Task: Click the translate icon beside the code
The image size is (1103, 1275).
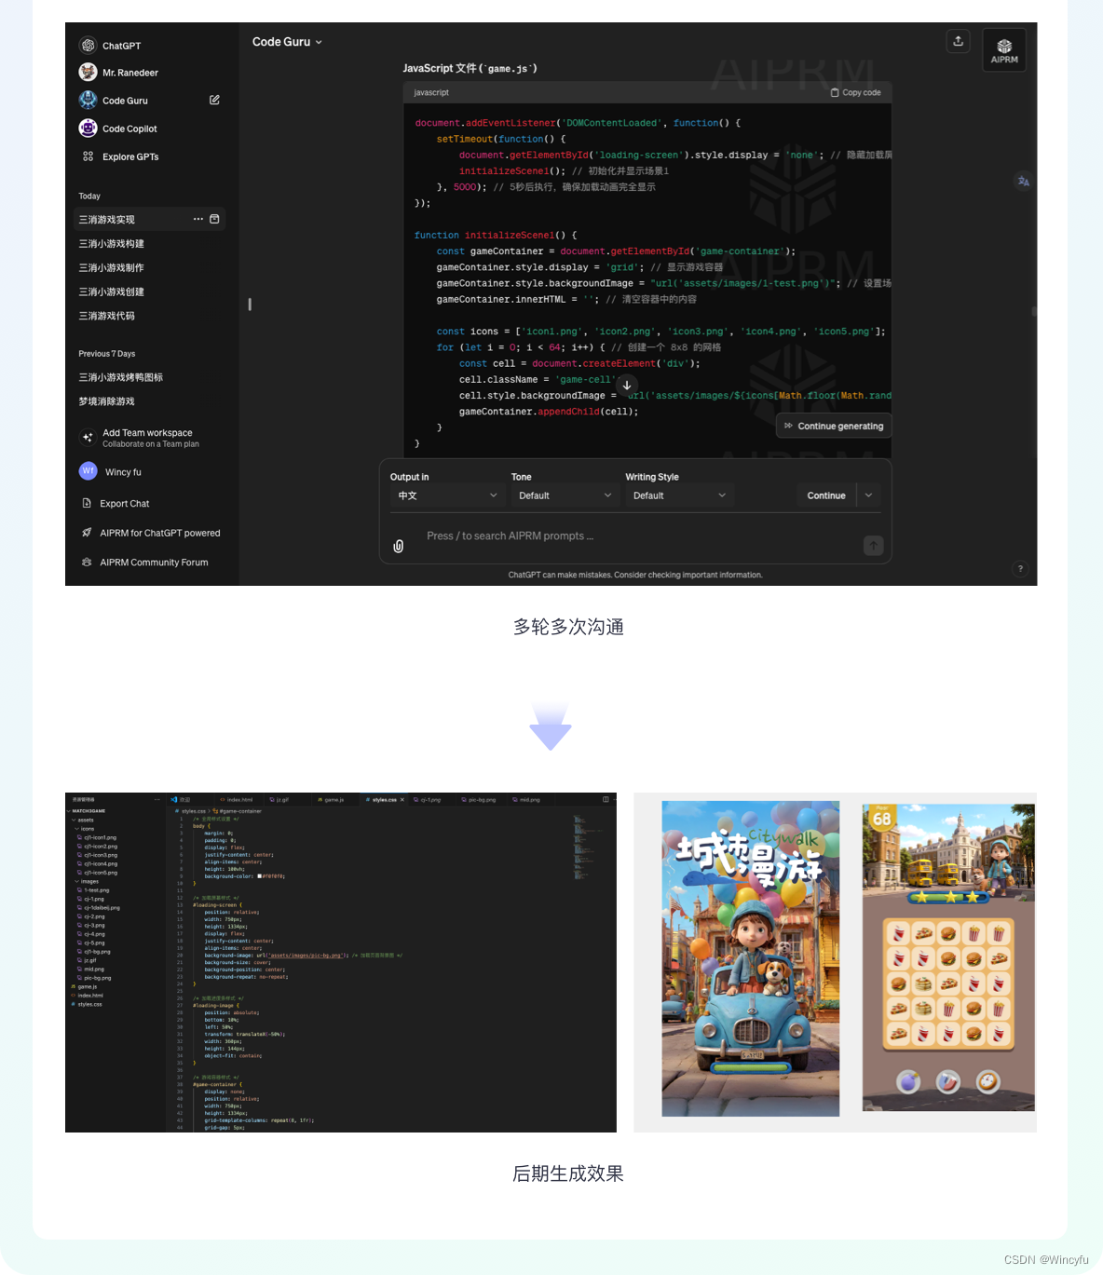Action: coord(1023,181)
